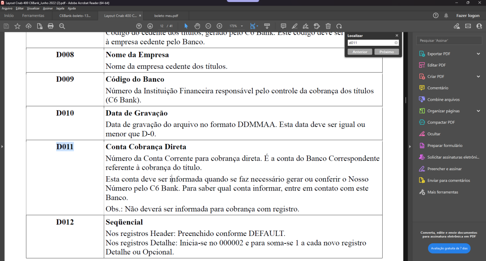Click the file properties page icon
The width and height of the screenshot is (486, 261).
tap(39, 26)
